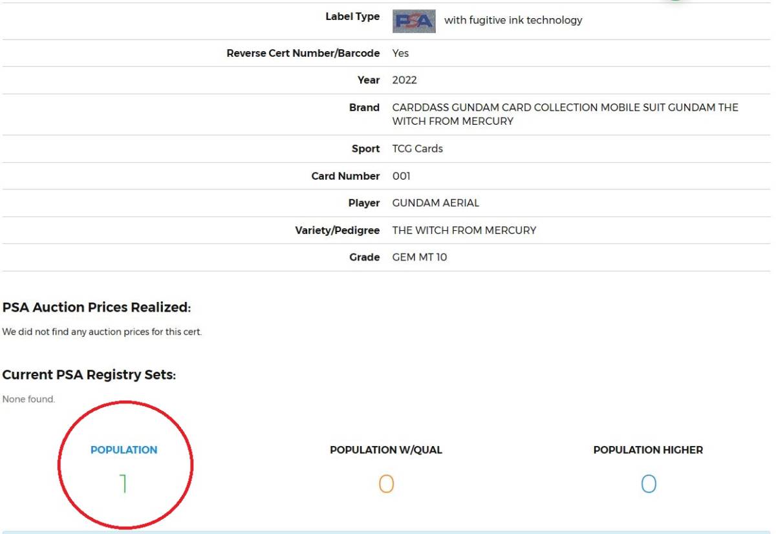The width and height of the screenshot is (776, 534).
Task: Select the 'Yes' barcode value
Action: [400, 53]
